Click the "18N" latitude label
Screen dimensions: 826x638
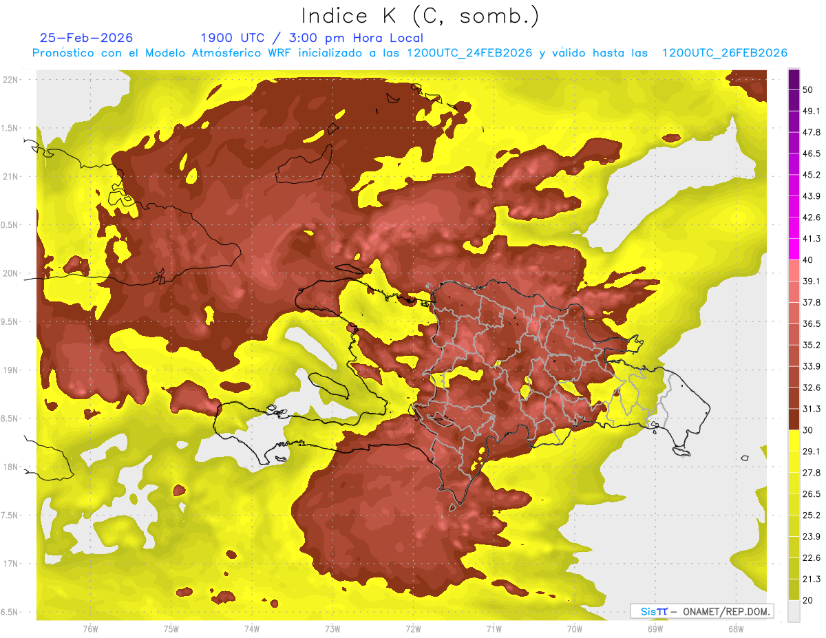[10, 467]
